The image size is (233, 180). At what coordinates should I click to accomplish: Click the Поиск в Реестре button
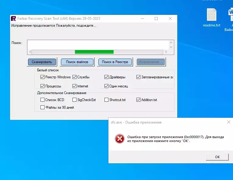pyautogui.click(x=115, y=62)
